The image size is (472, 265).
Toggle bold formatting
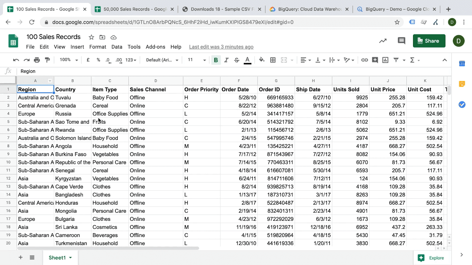tap(216, 60)
